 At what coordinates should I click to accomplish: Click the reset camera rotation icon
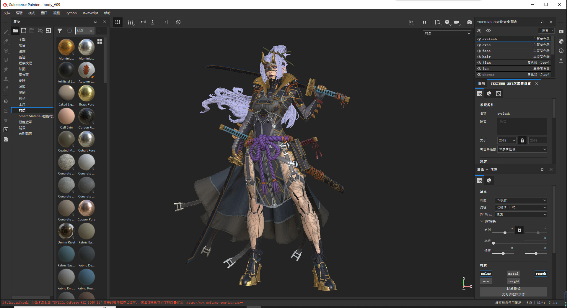click(178, 22)
